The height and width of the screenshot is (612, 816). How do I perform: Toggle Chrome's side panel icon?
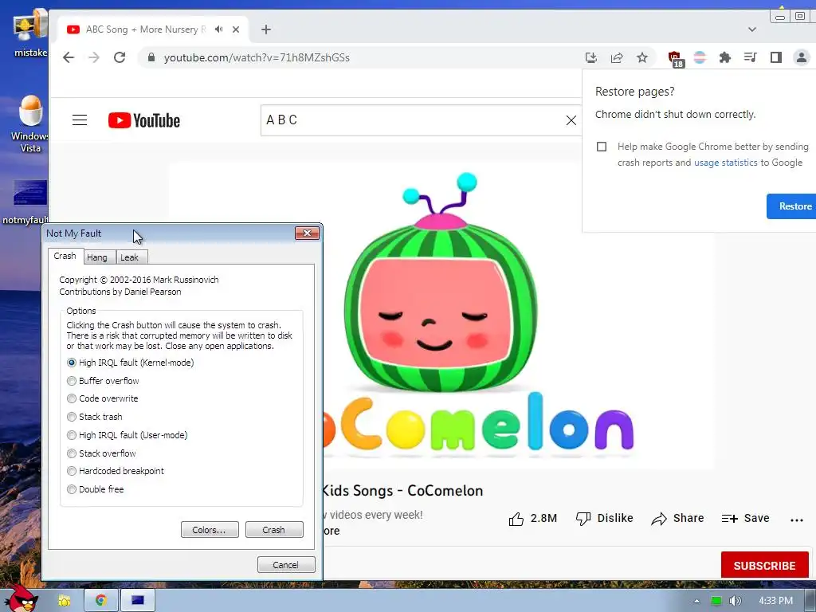776,57
